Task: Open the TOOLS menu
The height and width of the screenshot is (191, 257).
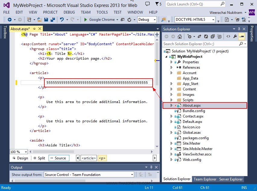Action: click(102, 12)
